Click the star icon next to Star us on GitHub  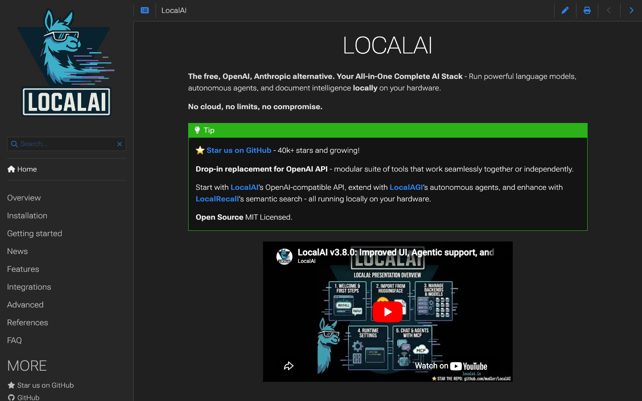10,385
